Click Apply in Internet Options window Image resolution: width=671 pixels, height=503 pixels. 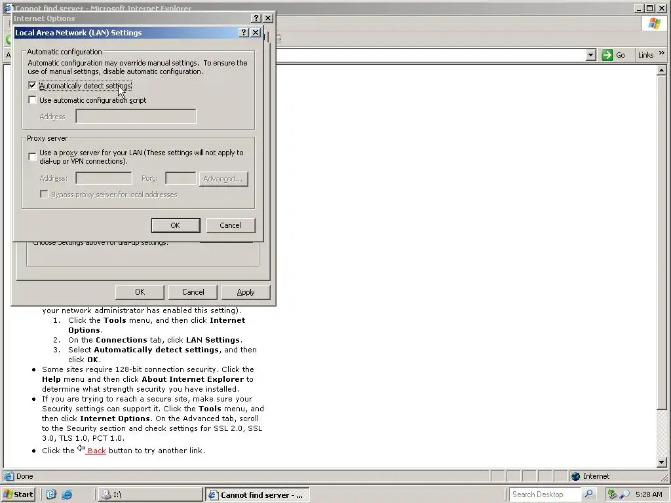(x=246, y=292)
